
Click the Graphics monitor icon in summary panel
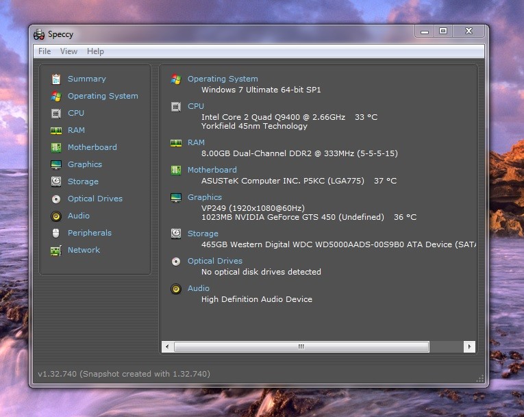coord(176,197)
